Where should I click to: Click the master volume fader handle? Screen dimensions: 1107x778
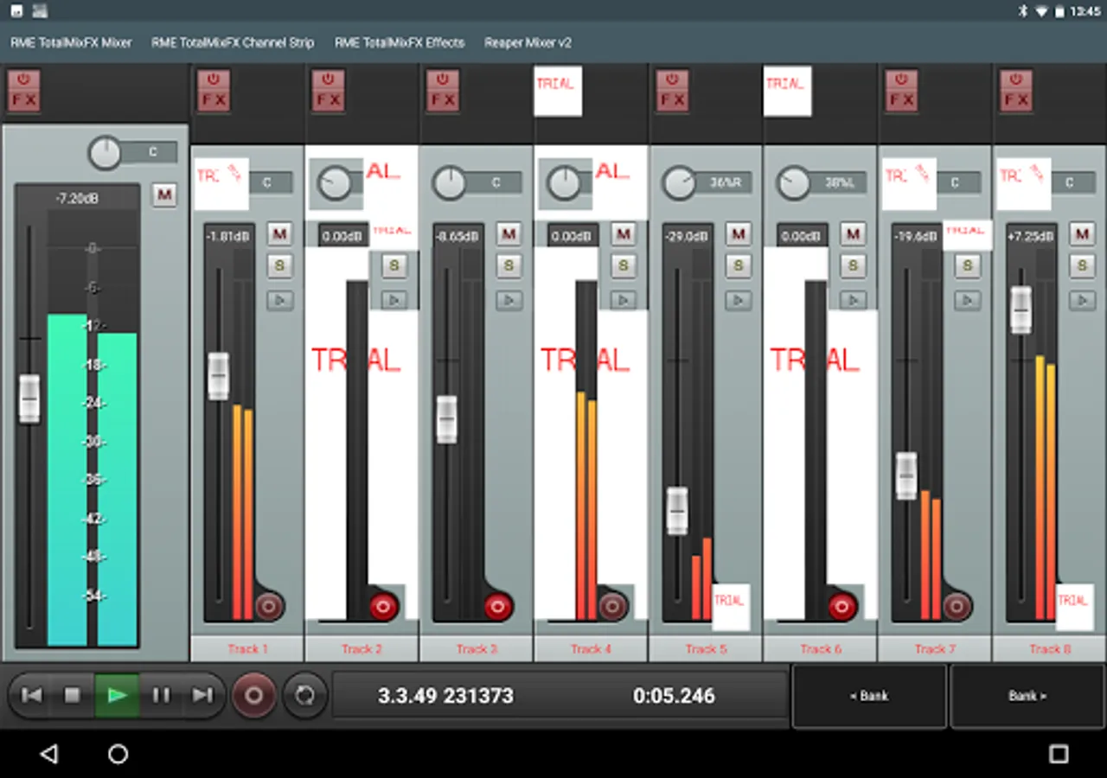point(29,399)
